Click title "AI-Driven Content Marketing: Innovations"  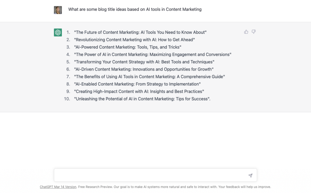pos(144,69)
